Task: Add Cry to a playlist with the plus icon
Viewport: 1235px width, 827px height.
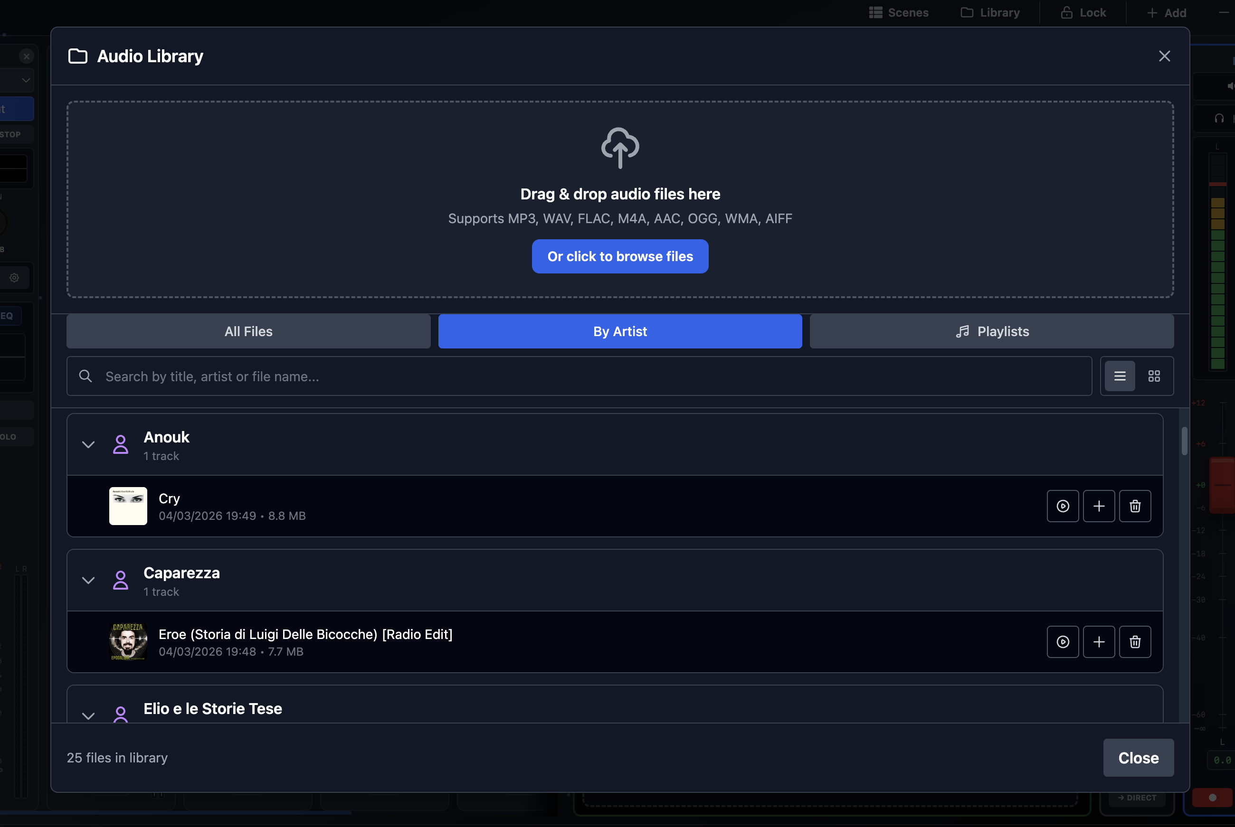Action: click(1099, 506)
